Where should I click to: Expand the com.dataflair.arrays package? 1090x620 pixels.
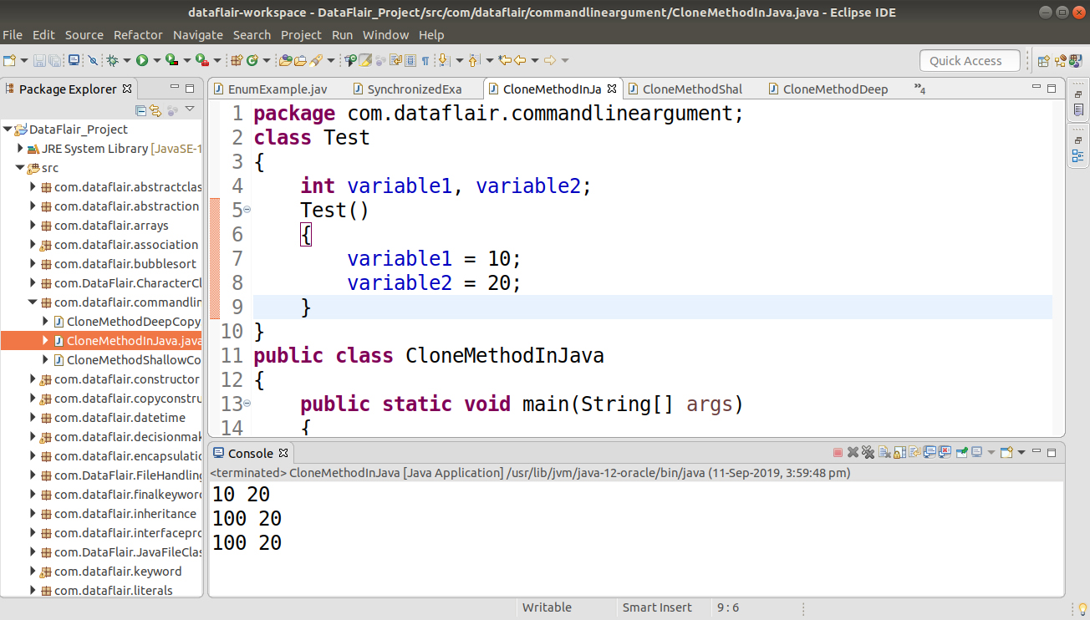[x=33, y=226]
